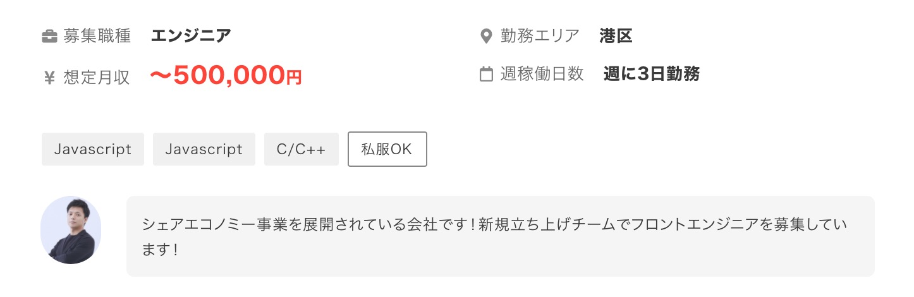Choose the C/C++ skill tag
The height and width of the screenshot is (297, 914).
302,149
